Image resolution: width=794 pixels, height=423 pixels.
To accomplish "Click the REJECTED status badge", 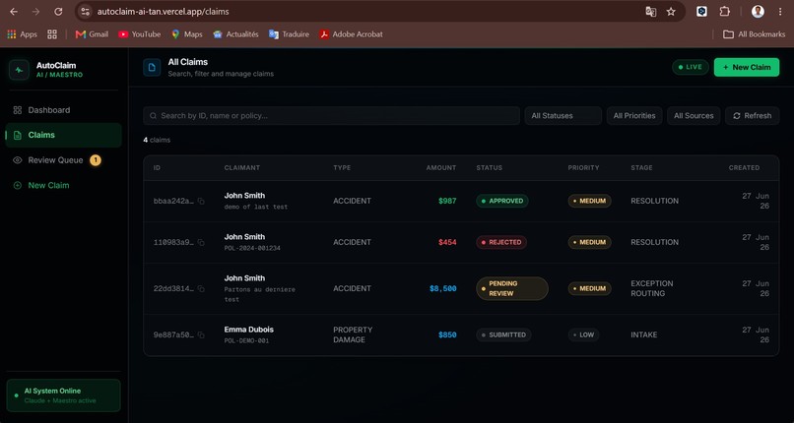I will (501, 242).
